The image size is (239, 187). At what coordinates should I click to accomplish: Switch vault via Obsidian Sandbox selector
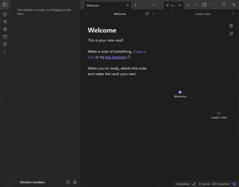click(x=30, y=182)
